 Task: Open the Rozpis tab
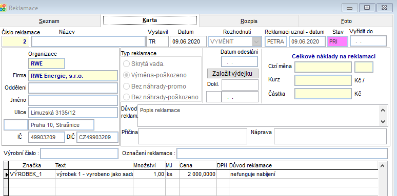(x=249, y=21)
